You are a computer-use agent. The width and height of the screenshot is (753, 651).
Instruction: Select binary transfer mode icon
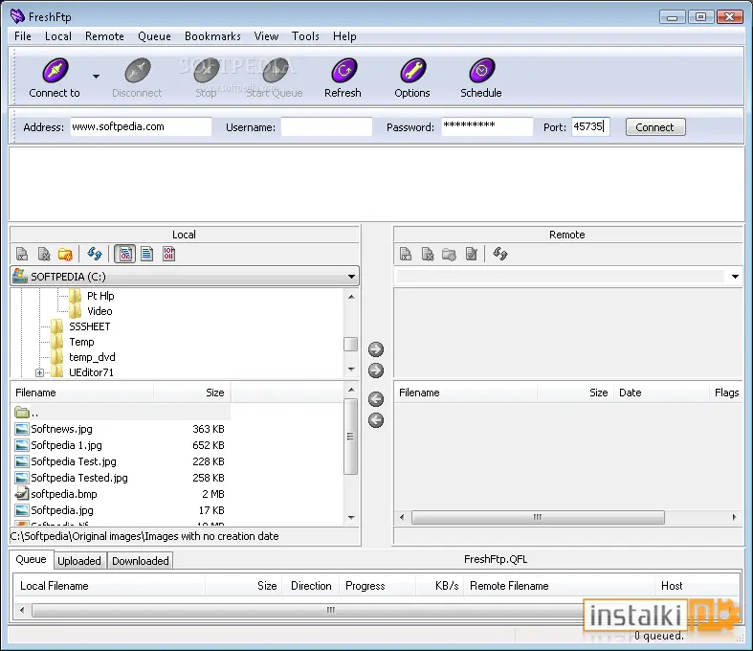[168, 254]
